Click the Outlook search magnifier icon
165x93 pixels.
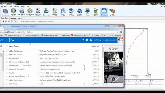[1, 46]
